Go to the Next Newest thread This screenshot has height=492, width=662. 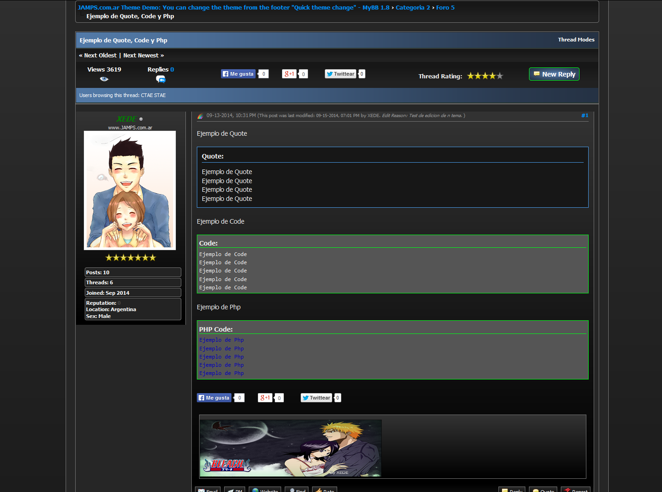(x=141, y=55)
